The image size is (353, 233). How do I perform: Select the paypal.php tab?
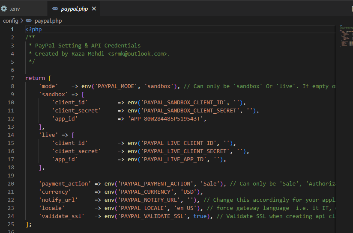coord(74,9)
